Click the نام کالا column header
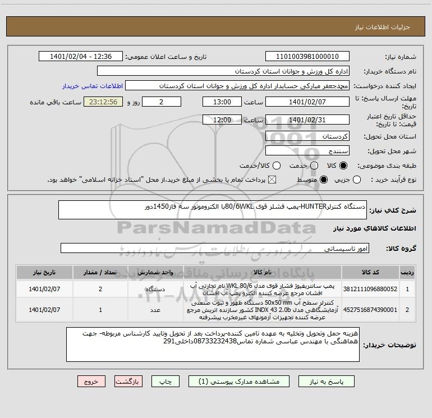The image size is (432, 418). (x=263, y=272)
